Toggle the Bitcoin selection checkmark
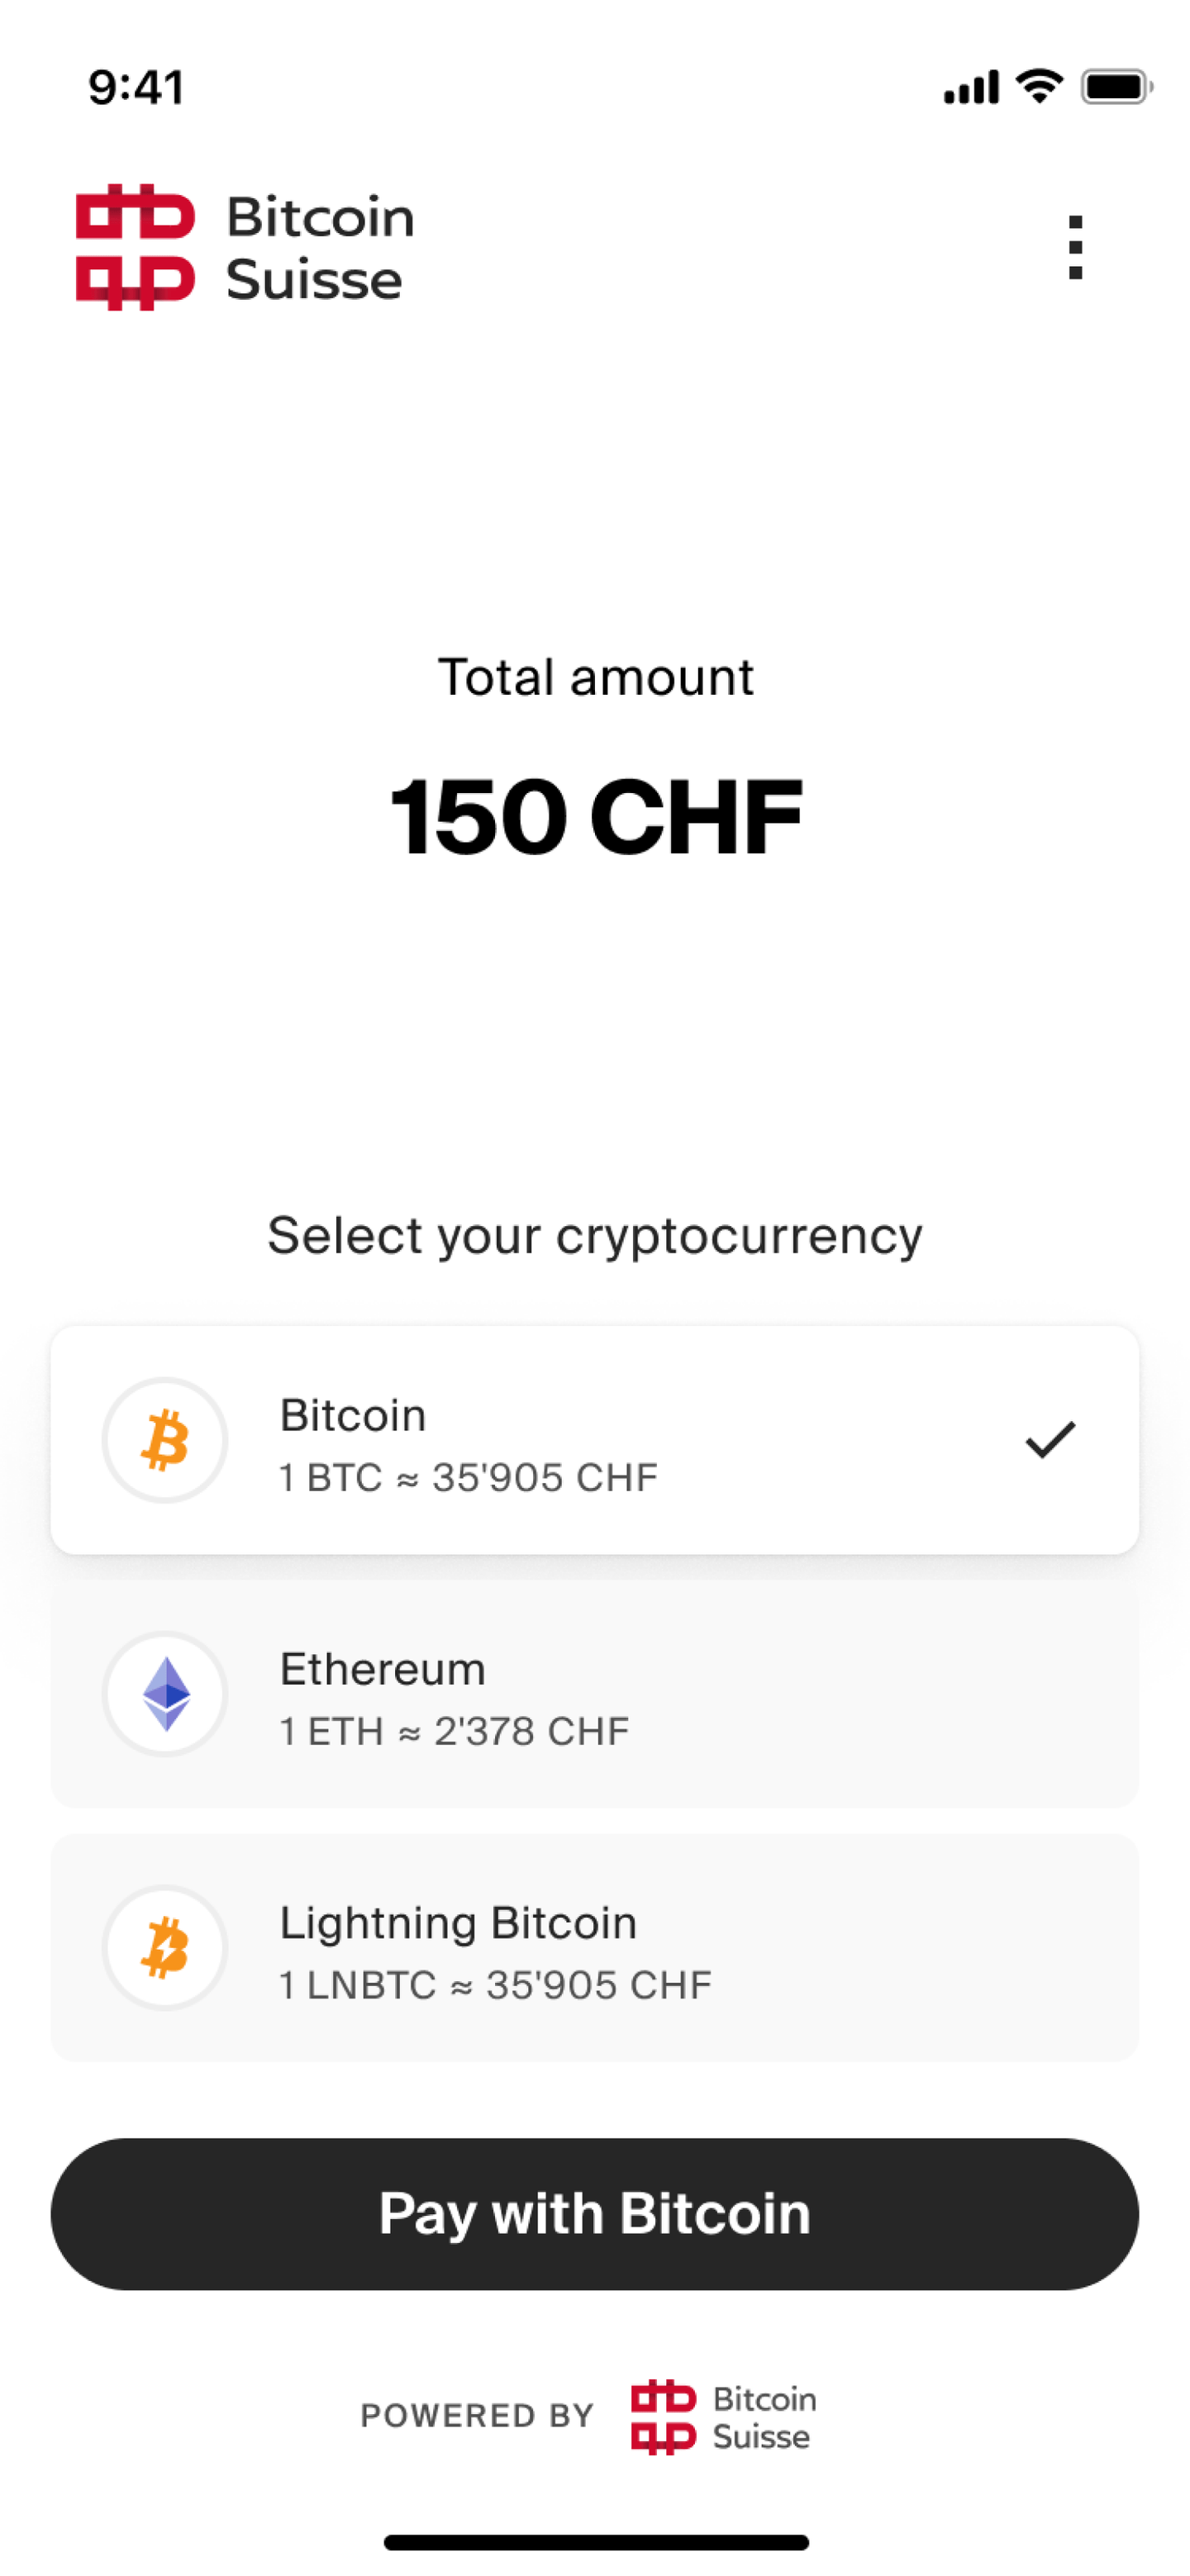Screen dimensions: 1190x2576 click(1049, 1440)
